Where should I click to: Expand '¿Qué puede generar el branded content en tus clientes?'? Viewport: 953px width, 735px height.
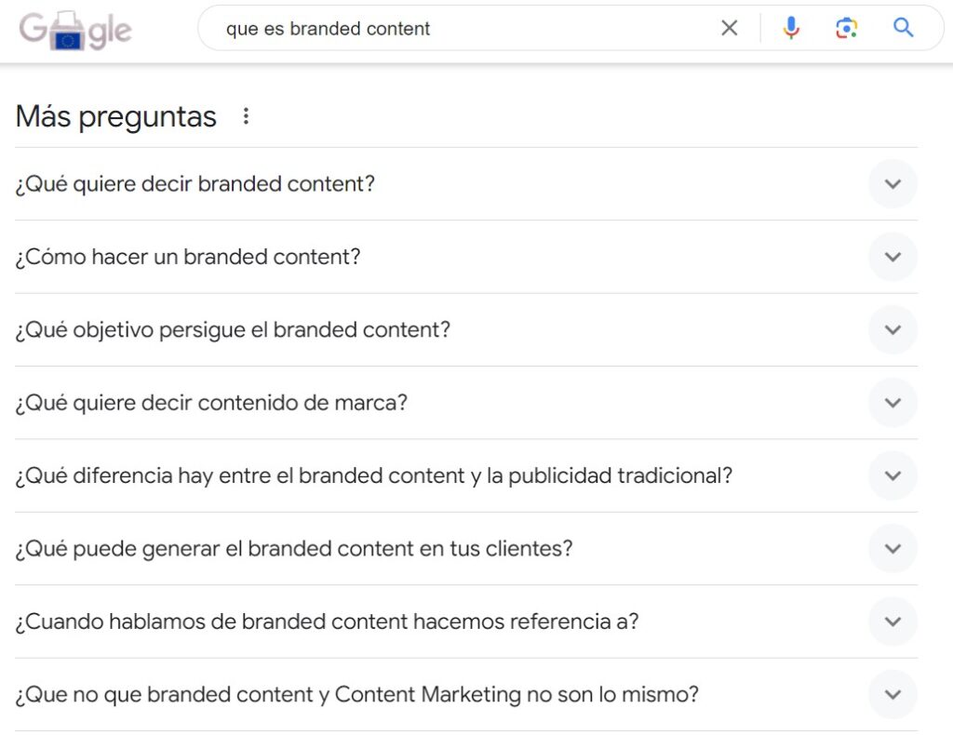pos(892,549)
